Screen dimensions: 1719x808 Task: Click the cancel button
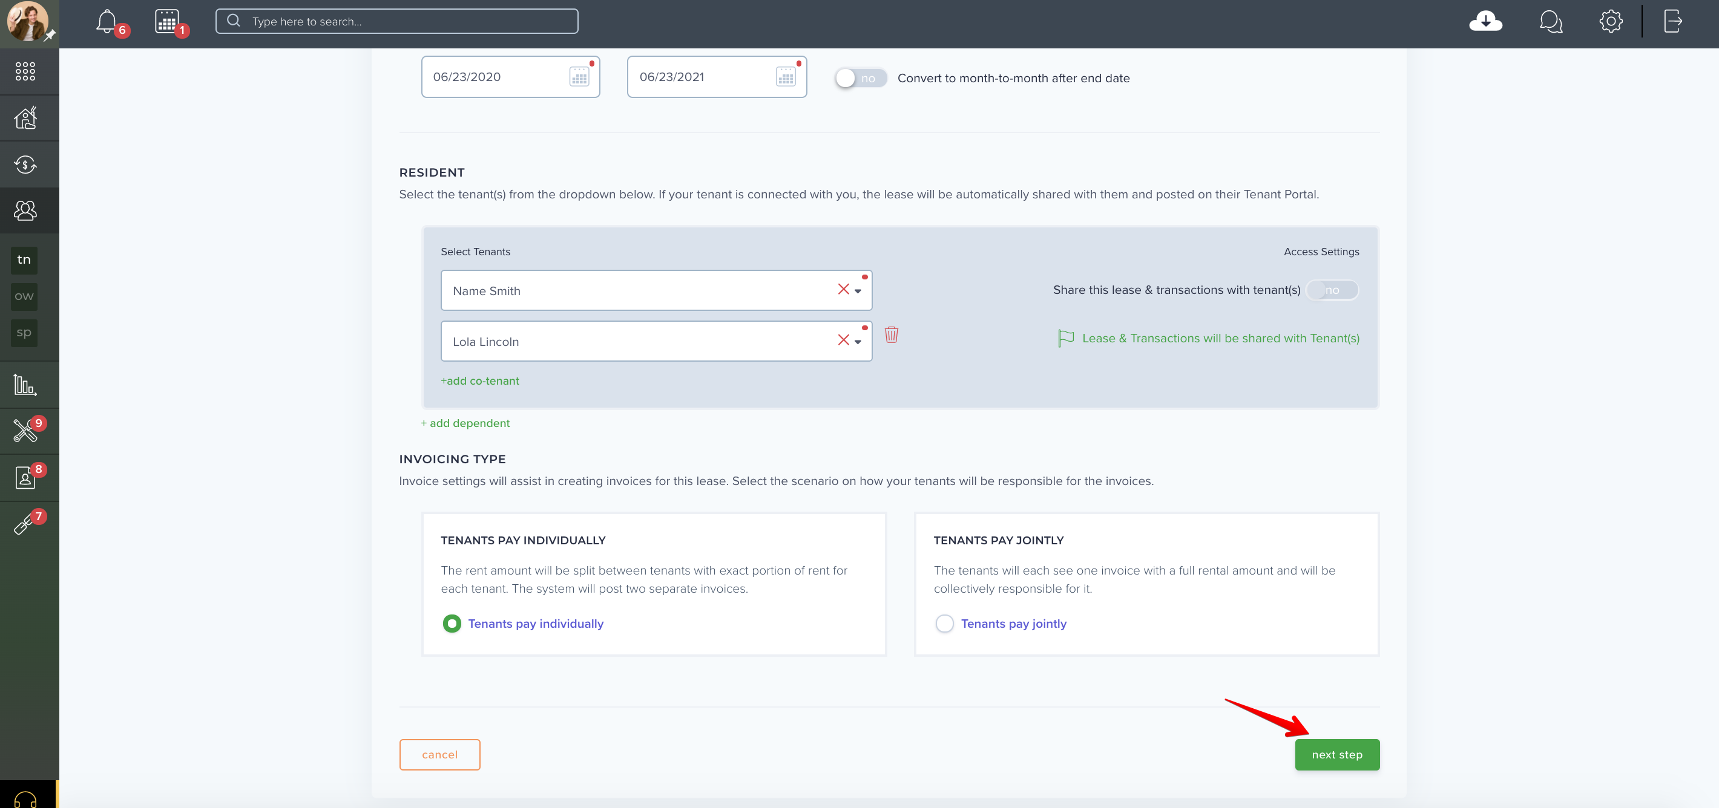[440, 755]
